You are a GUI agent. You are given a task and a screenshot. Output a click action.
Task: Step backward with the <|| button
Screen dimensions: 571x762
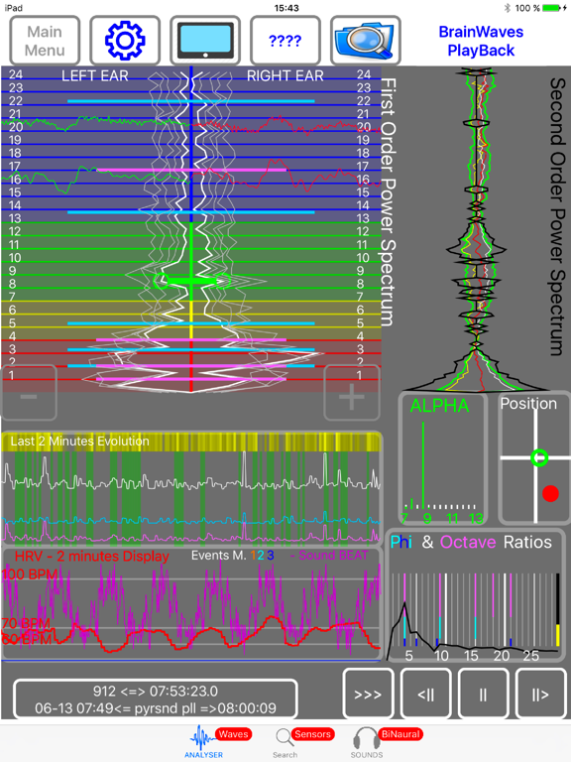[426, 694]
